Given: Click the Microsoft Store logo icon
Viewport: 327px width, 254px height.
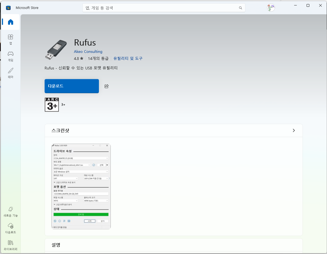Looking at the screenshot, I should click(x=8, y=8).
